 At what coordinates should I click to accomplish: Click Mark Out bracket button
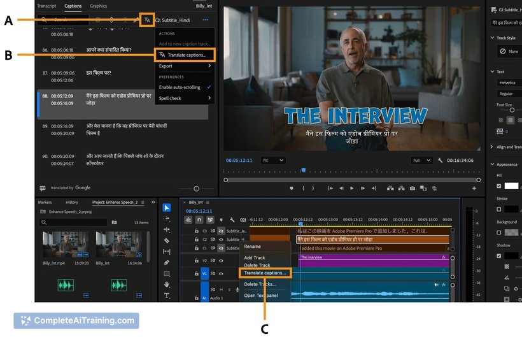[x=313, y=189]
